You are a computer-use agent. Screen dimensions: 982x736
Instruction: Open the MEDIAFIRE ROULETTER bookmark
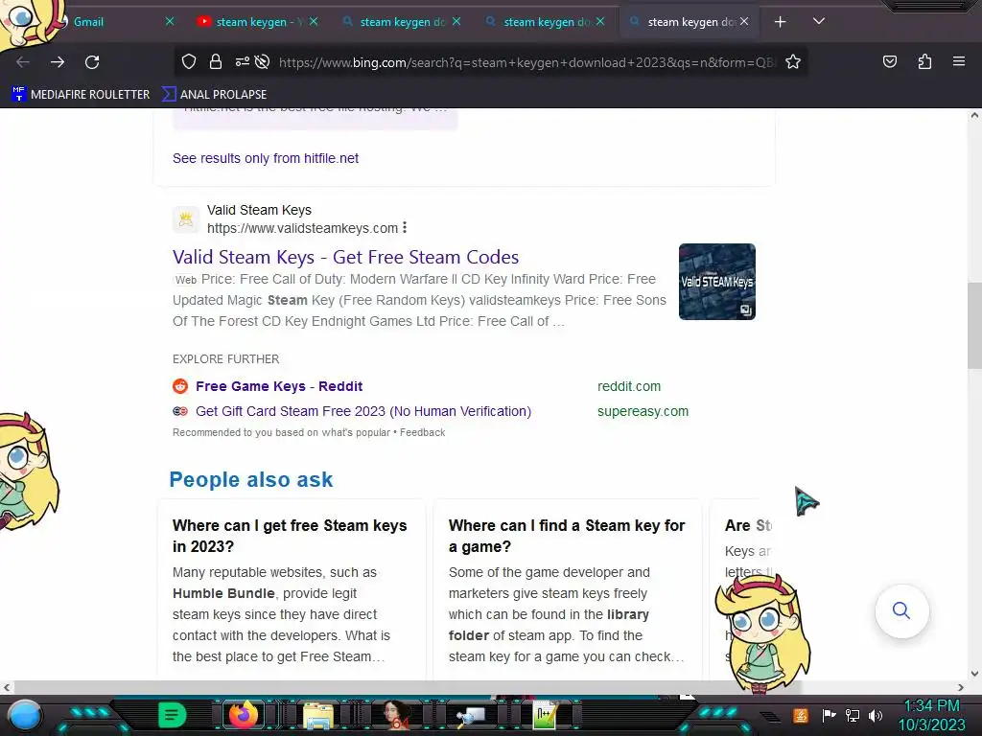81,95
